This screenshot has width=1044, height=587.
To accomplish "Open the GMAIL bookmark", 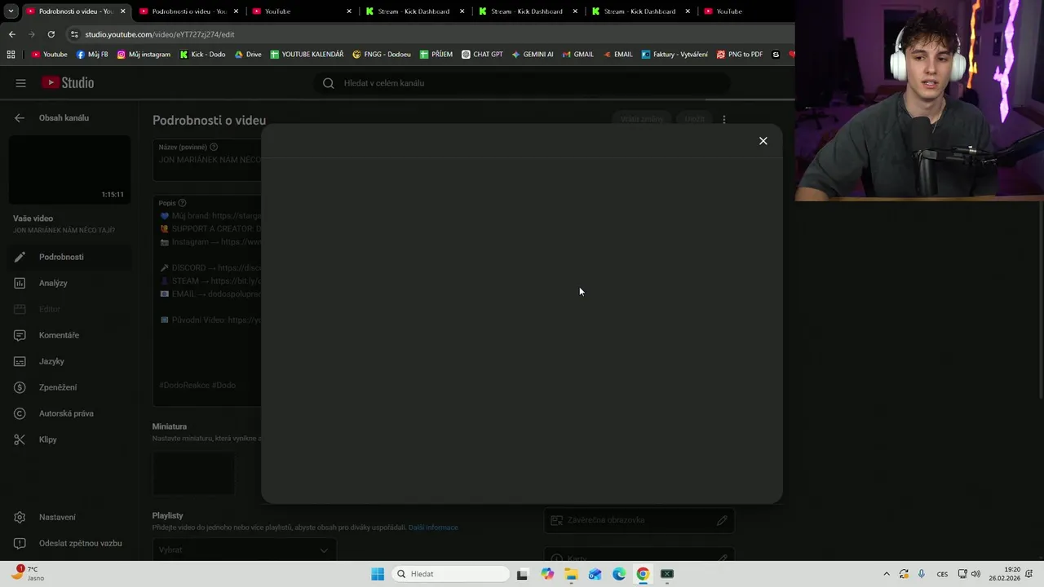I will pyautogui.click(x=577, y=55).
